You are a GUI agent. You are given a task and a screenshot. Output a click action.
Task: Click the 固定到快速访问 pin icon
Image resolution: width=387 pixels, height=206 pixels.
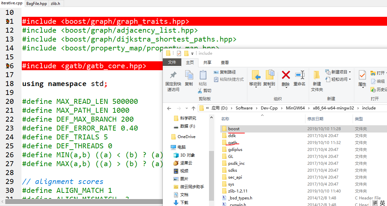173,75
